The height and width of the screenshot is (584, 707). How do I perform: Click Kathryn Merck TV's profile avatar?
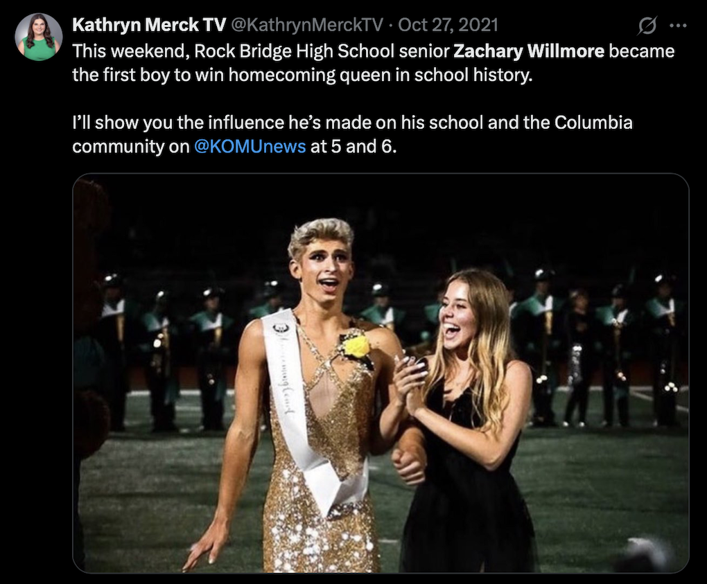point(39,37)
